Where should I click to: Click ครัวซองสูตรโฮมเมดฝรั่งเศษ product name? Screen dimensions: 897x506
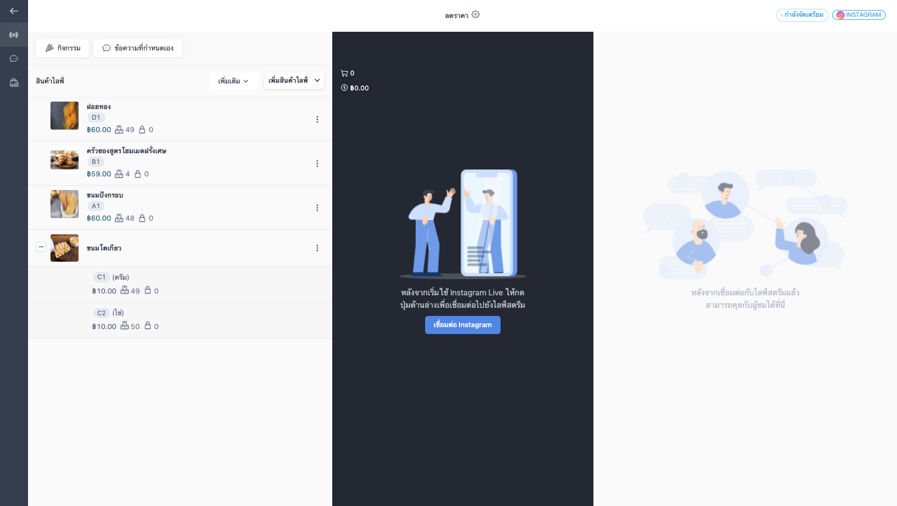[127, 151]
